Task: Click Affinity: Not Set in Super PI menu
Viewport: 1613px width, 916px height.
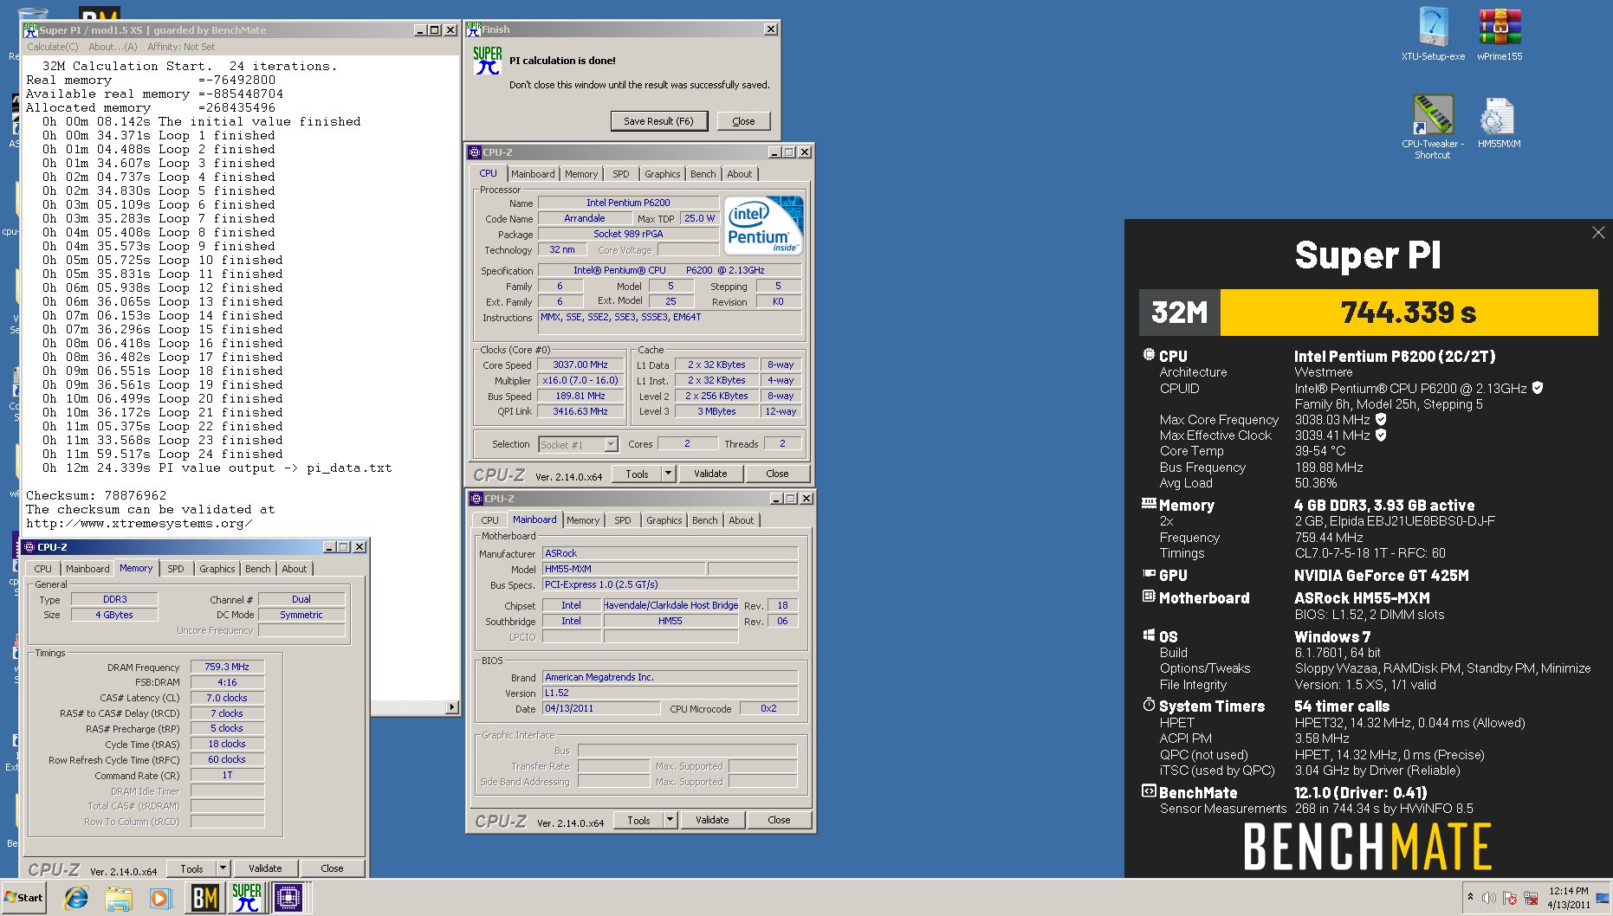Action: (x=181, y=47)
